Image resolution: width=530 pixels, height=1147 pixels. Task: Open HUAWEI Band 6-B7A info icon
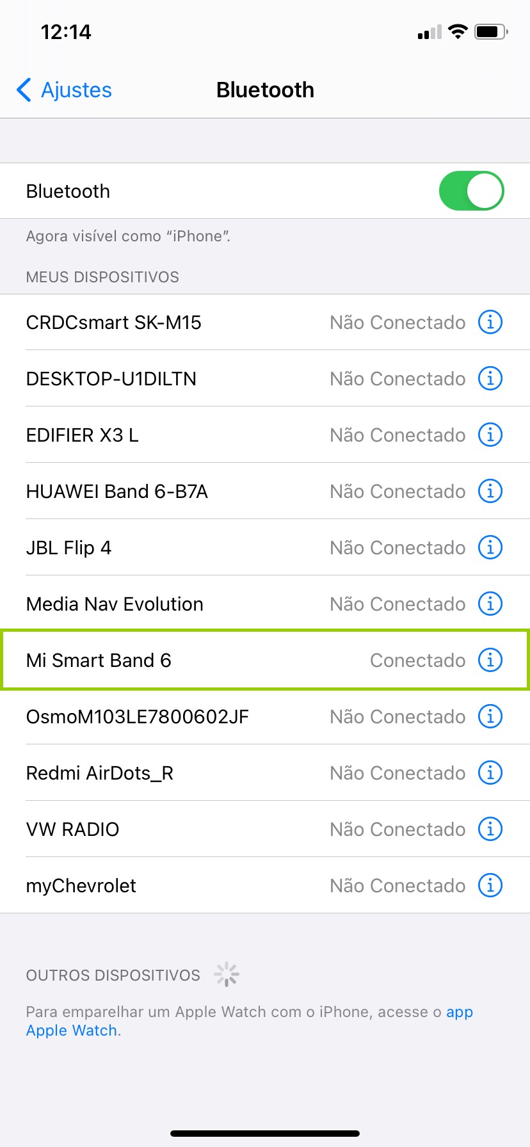click(x=490, y=491)
